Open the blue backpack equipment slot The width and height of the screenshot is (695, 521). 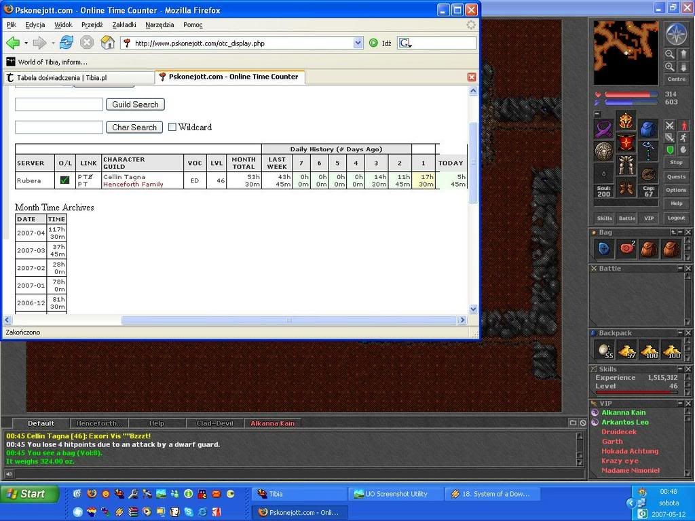click(648, 129)
